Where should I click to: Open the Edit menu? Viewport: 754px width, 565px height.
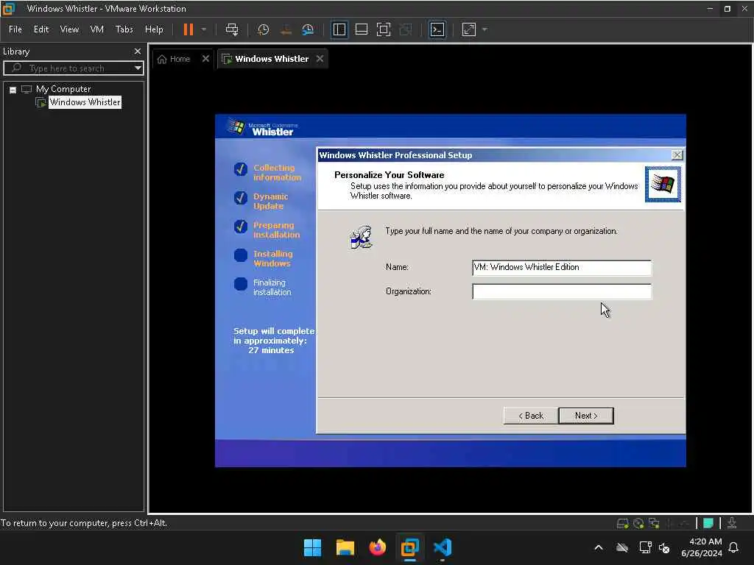(x=41, y=29)
